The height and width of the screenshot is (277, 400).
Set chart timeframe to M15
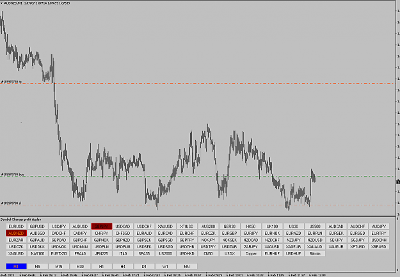[x=59, y=266]
